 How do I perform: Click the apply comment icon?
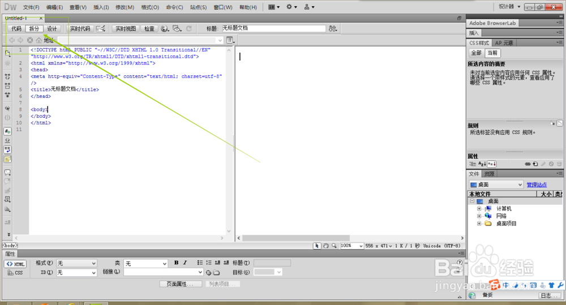click(7, 172)
